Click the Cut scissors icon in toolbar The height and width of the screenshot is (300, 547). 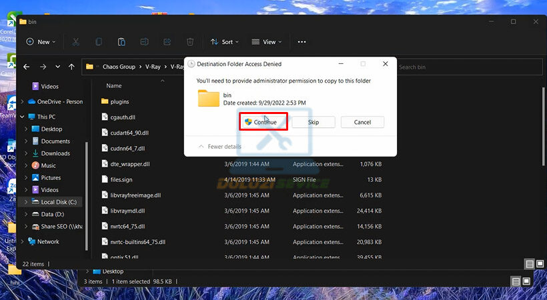pos(75,41)
